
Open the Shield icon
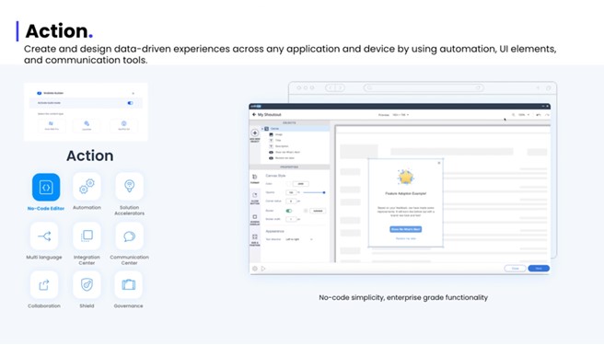click(x=87, y=284)
